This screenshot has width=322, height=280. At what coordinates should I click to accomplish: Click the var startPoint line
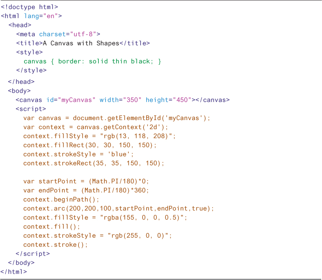coord(86,181)
